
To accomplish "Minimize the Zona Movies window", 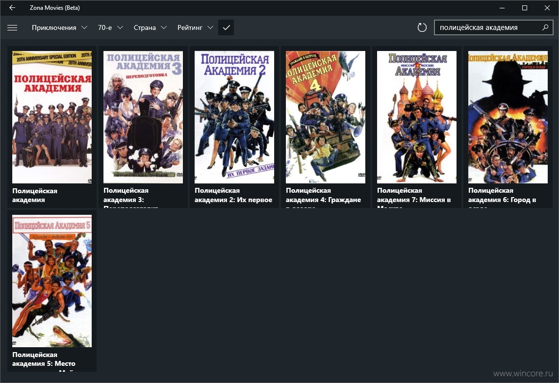I will (502, 7).
